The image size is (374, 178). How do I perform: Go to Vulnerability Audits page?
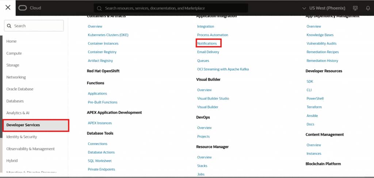[321, 44]
